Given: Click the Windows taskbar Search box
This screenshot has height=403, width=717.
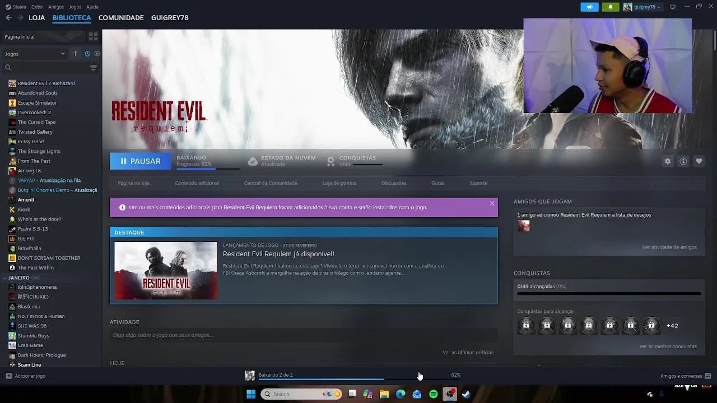Looking at the screenshot, I should tap(301, 394).
